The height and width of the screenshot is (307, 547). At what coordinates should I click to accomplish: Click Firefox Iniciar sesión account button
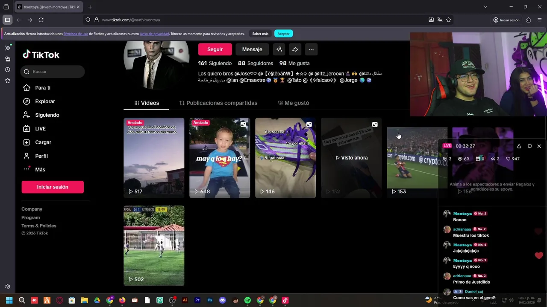click(506, 20)
